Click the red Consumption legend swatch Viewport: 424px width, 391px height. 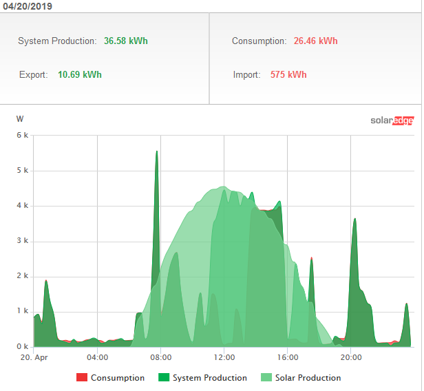tap(81, 378)
